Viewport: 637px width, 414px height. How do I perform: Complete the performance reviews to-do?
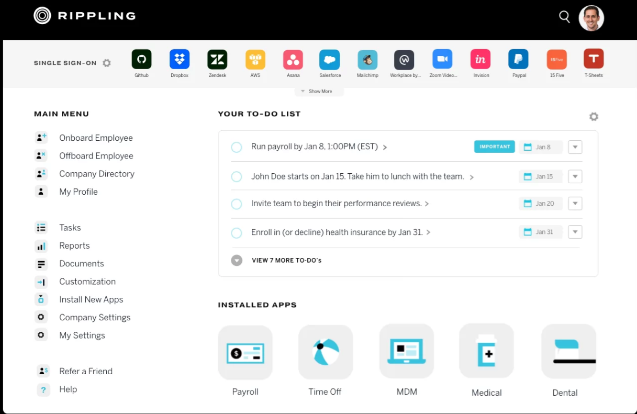click(x=237, y=204)
